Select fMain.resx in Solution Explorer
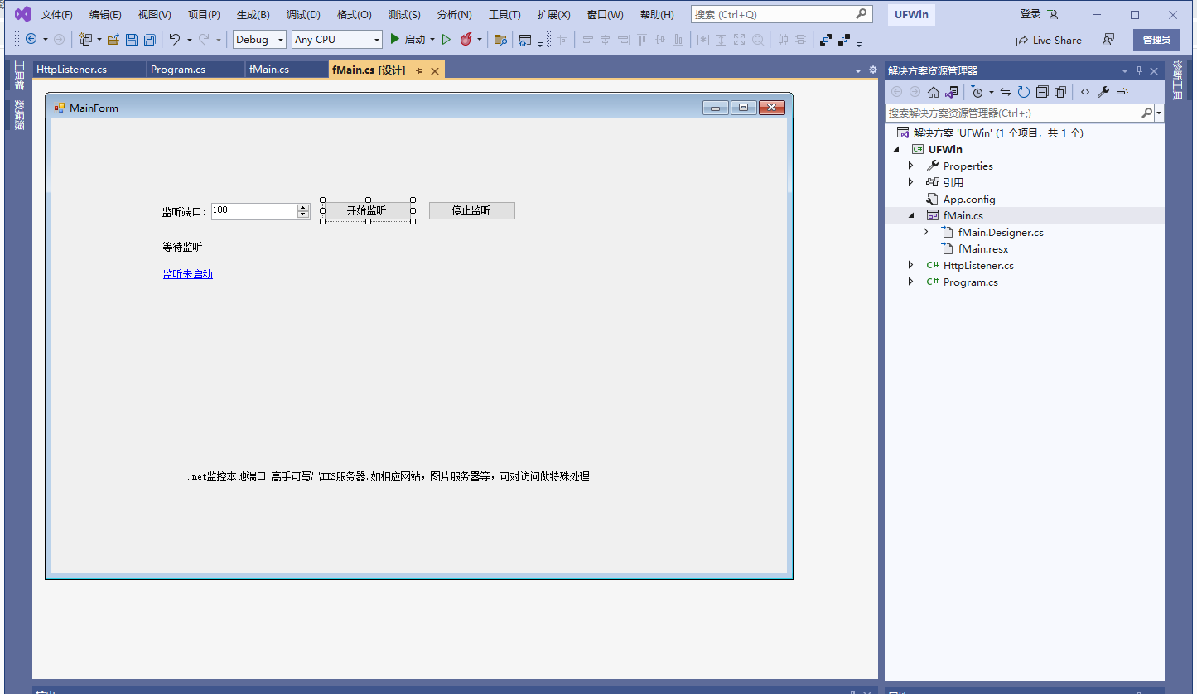1197x694 pixels. tap(982, 248)
